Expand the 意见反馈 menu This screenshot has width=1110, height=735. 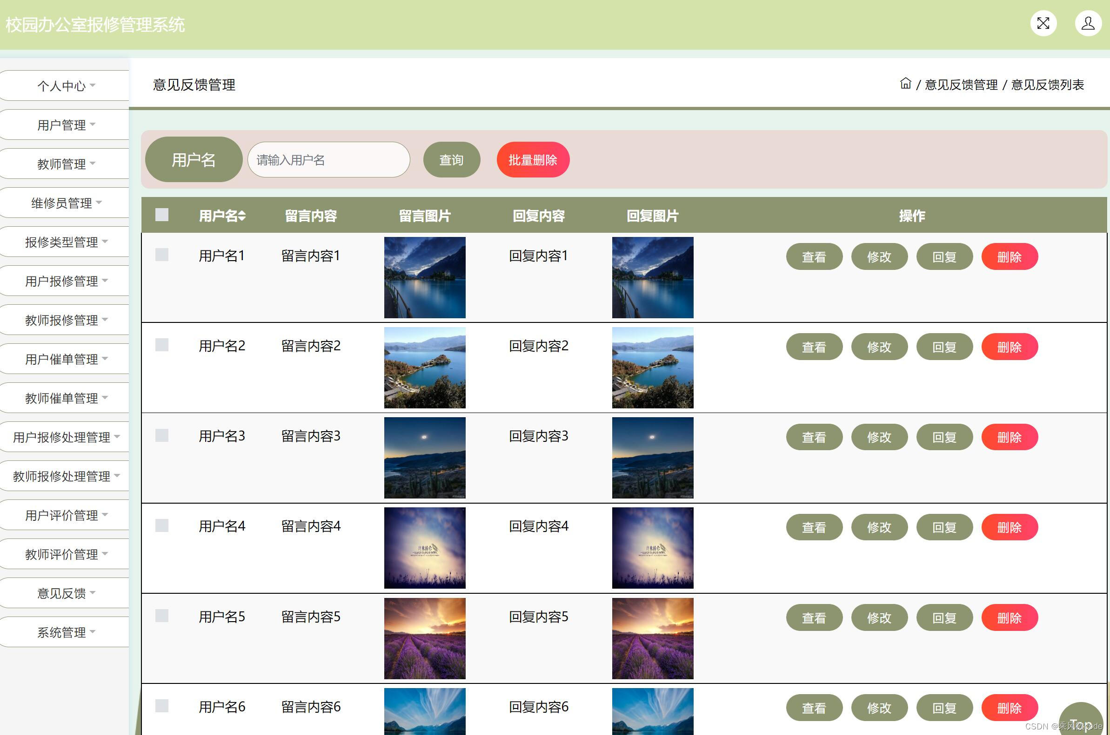(64, 592)
